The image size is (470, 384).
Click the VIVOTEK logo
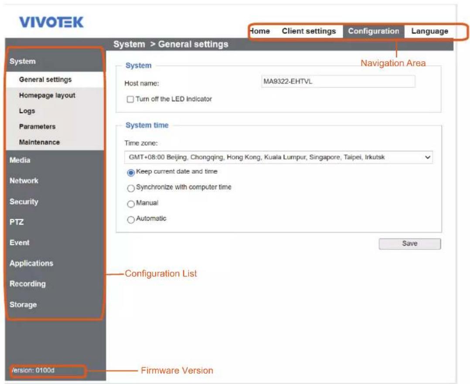coord(51,22)
